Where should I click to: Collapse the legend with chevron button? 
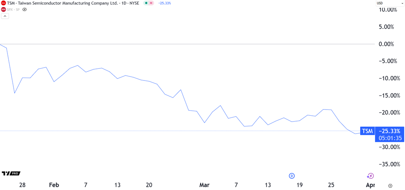pos(5,16)
